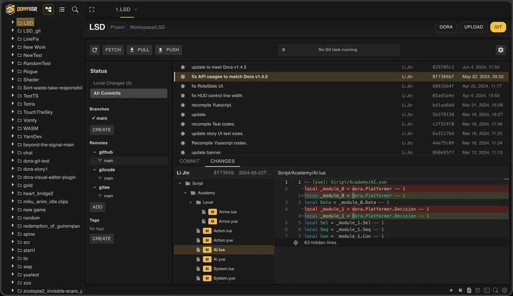
Task: Select the All Commits status entry
Action: coord(129,93)
